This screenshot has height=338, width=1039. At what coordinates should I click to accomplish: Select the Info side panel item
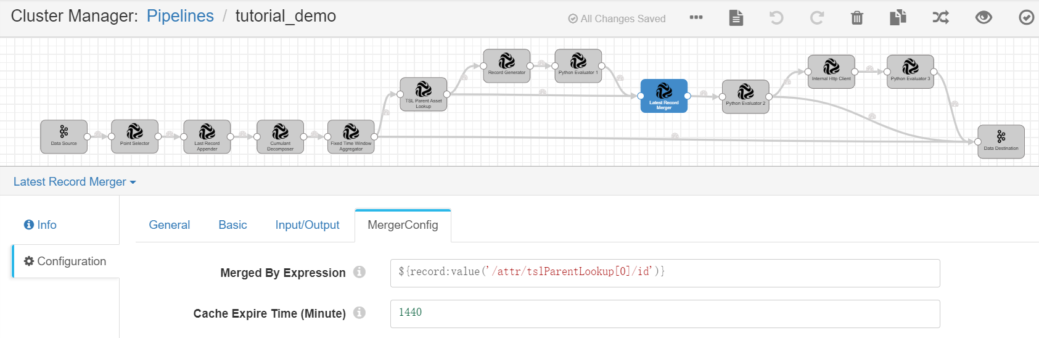click(x=41, y=225)
